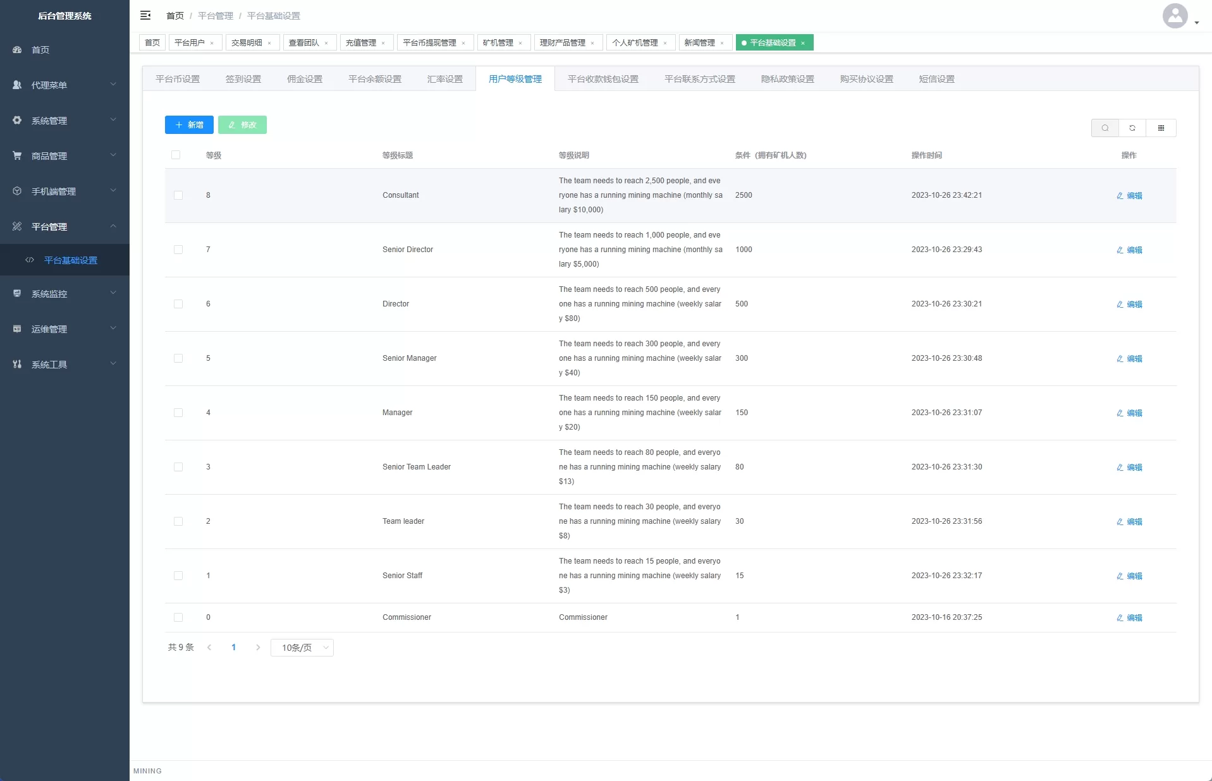Close the 矿机管理 tab

[x=520, y=44]
